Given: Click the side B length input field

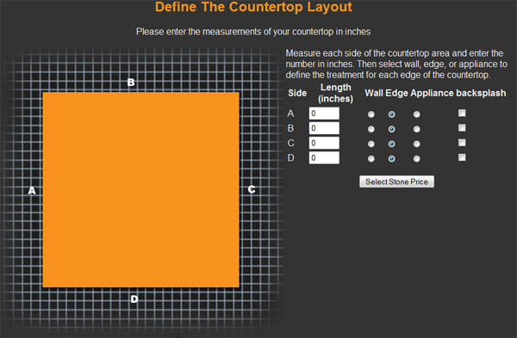Looking at the screenshot, I should (324, 128).
